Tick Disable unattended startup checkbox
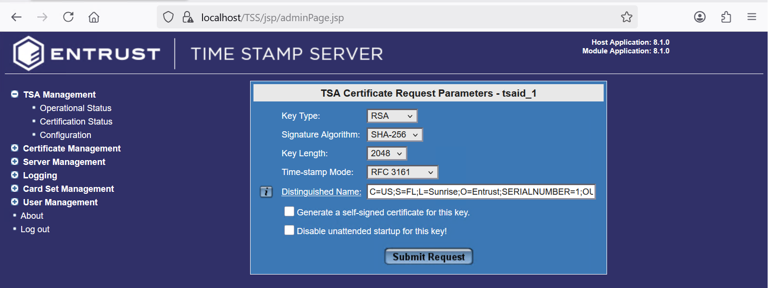Viewport: 771px width, 288px height. tap(289, 230)
